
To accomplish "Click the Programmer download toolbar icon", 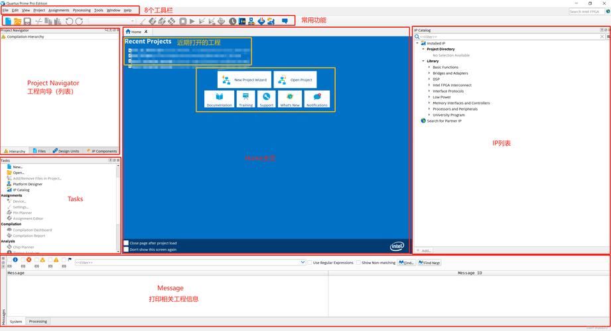I will 261,21.
